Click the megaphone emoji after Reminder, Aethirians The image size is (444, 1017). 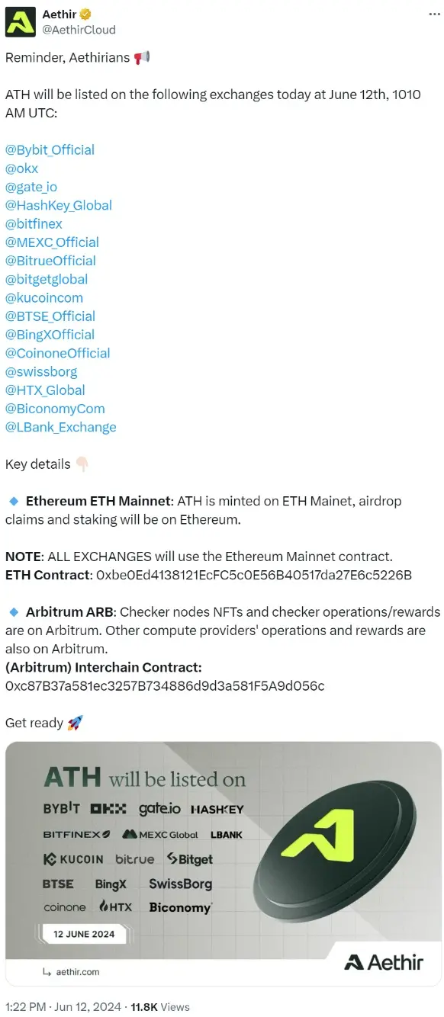141,57
